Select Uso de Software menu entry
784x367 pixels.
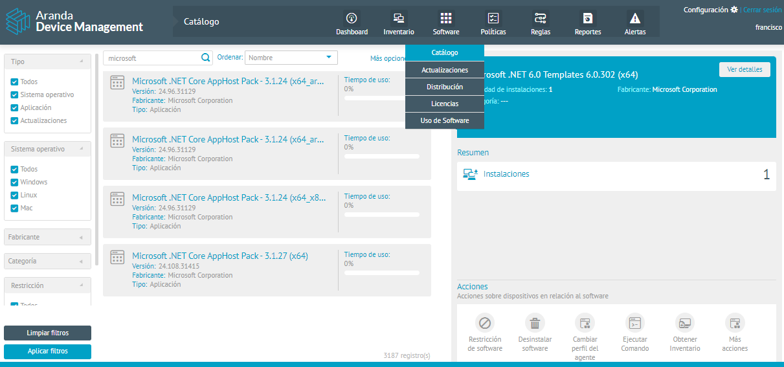[445, 120]
